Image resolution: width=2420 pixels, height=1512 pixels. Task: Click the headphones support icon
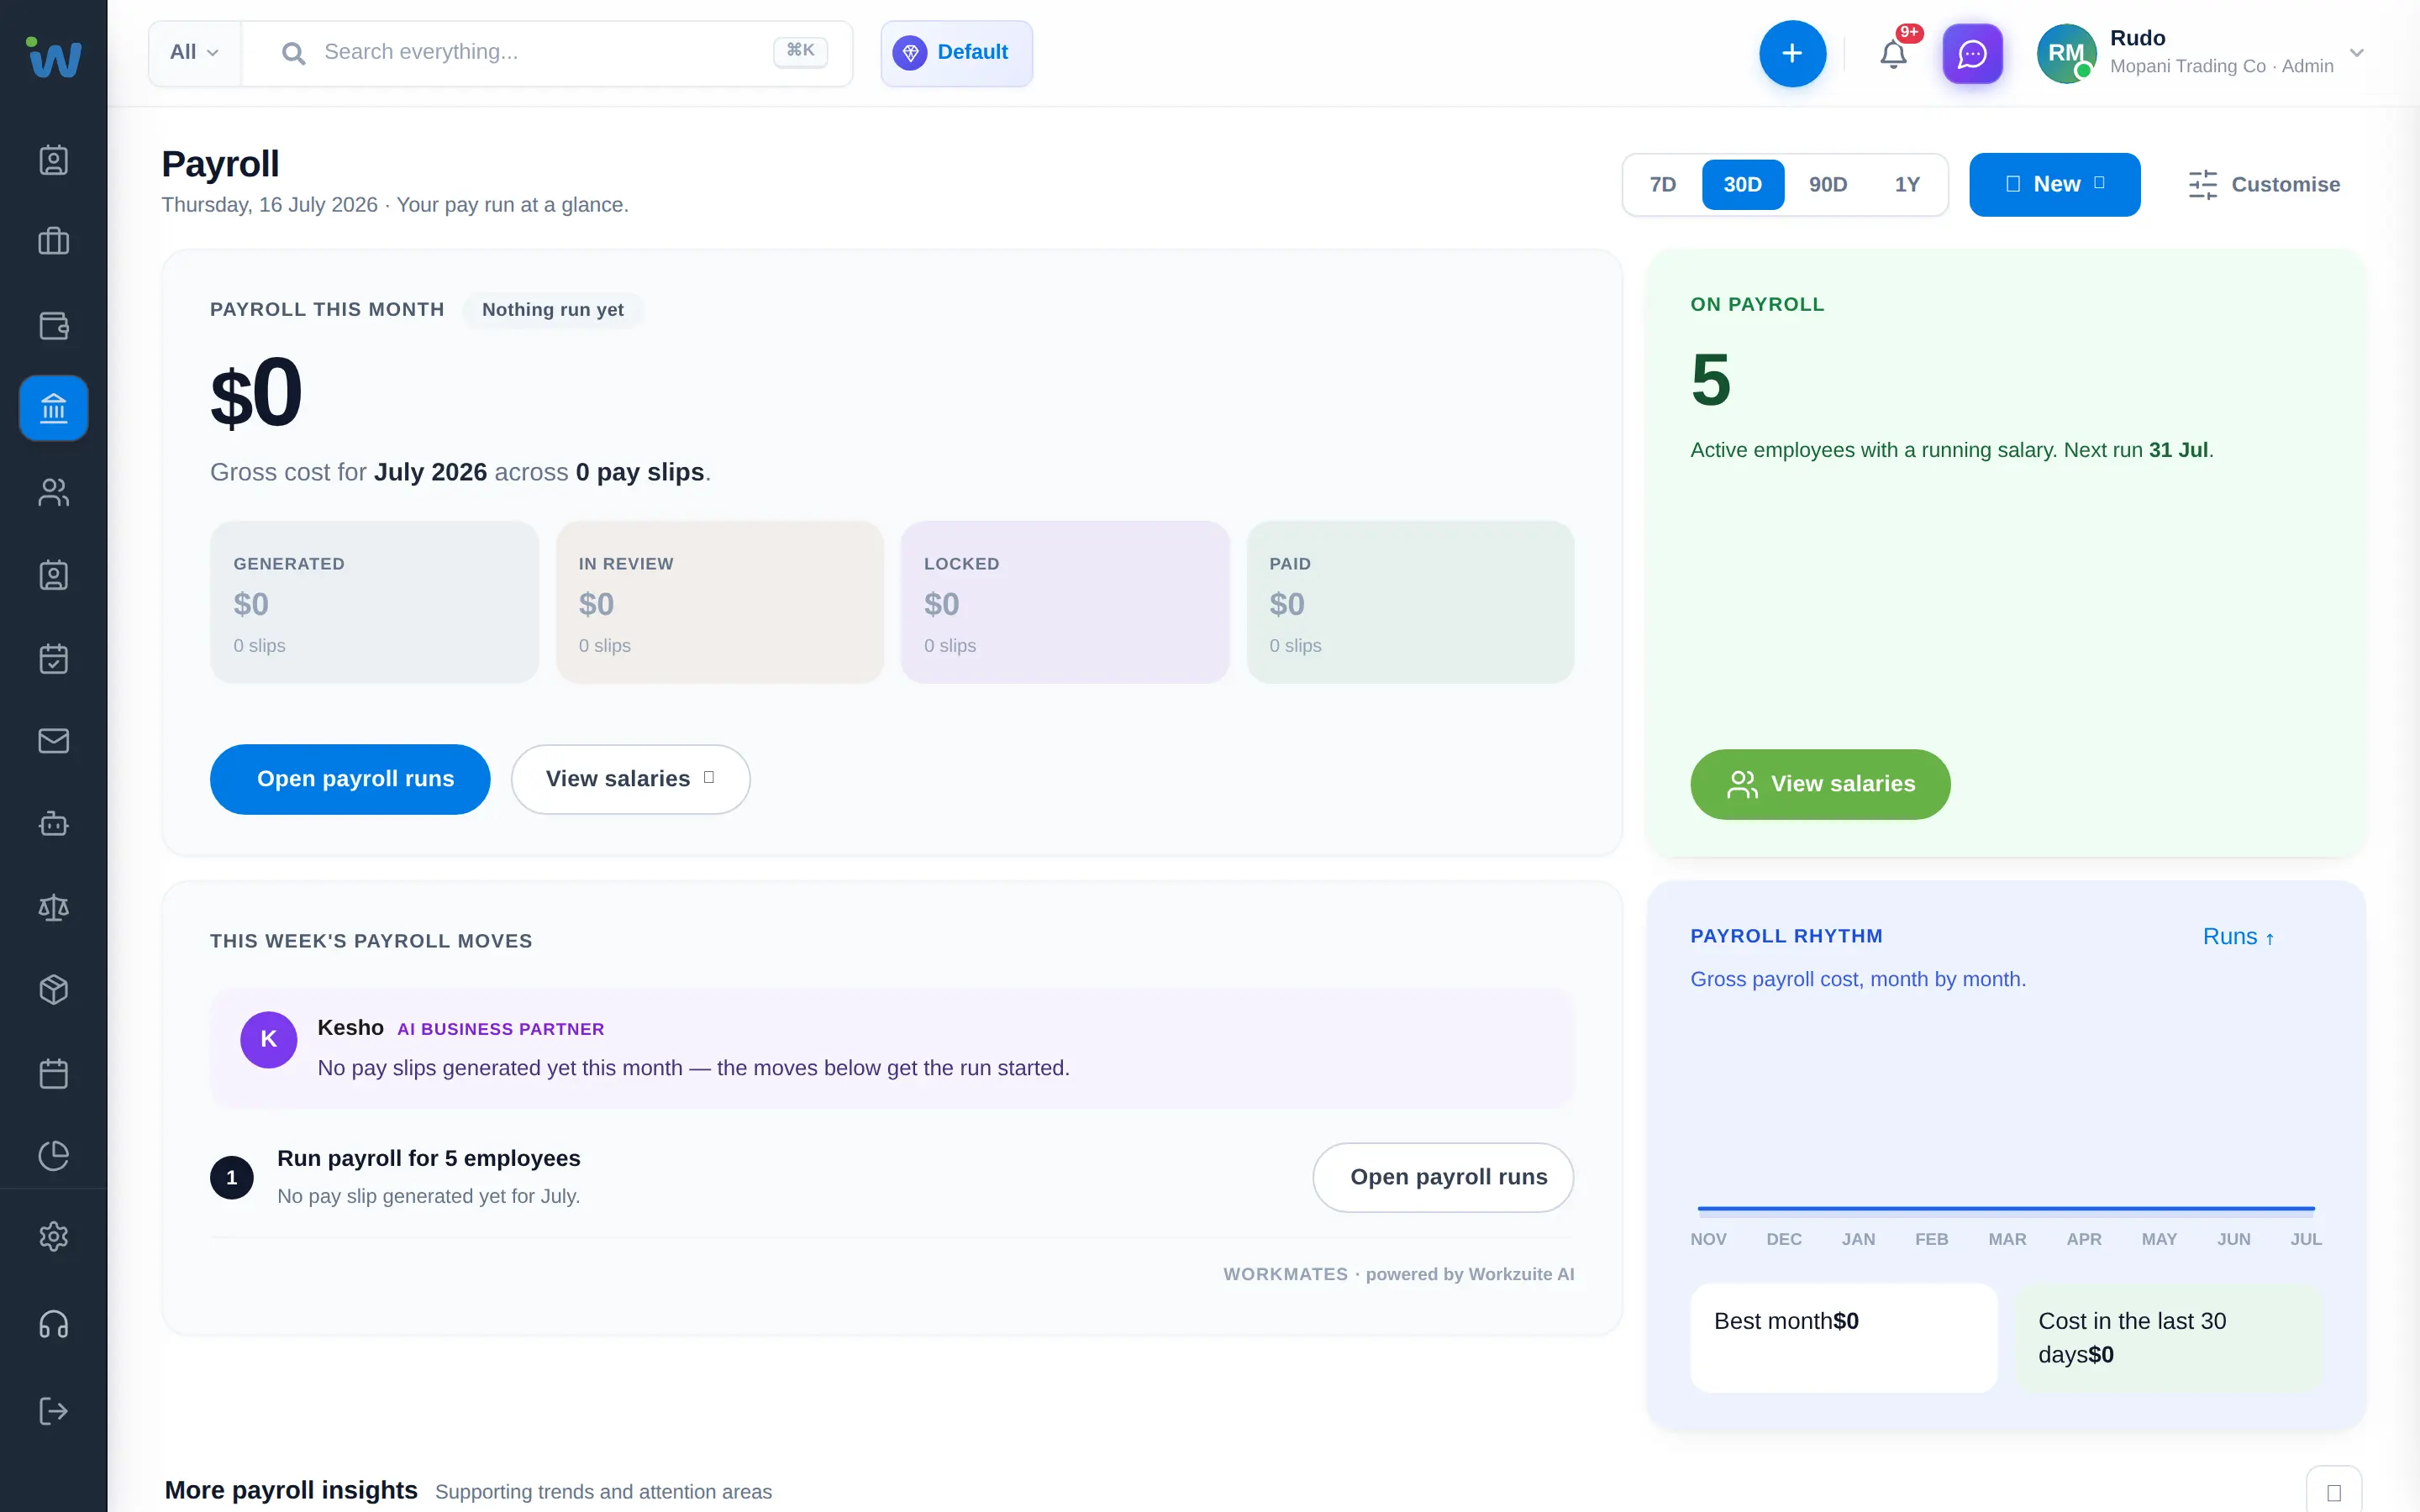coord(54,1324)
